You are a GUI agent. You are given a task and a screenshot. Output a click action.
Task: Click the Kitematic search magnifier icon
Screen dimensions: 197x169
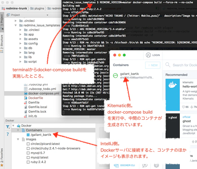tap(168, 65)
